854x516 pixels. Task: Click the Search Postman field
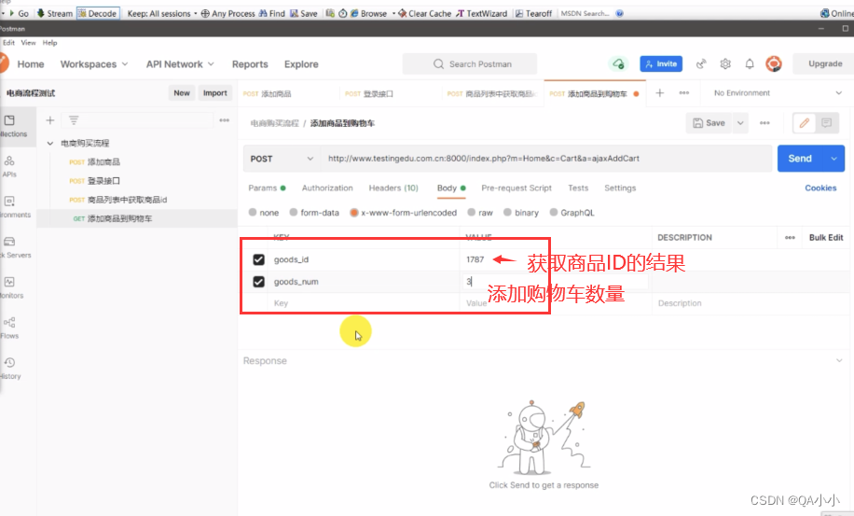tap(470, 63)
